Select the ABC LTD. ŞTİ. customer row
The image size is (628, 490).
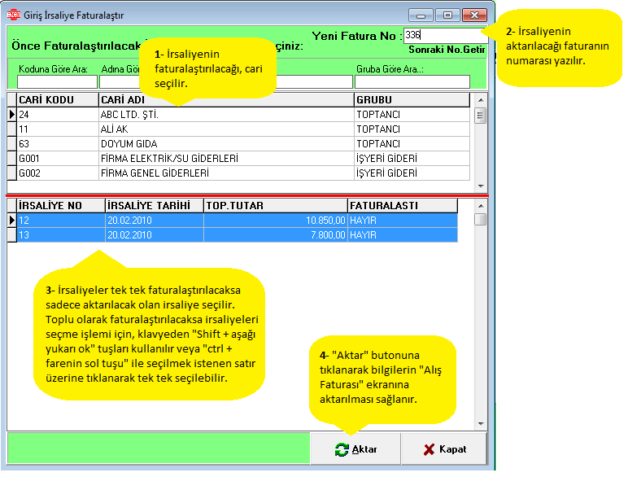(225, 115)
